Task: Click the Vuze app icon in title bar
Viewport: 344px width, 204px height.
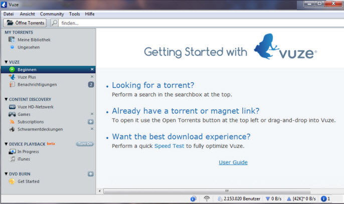Action: [x=4, y=5]
